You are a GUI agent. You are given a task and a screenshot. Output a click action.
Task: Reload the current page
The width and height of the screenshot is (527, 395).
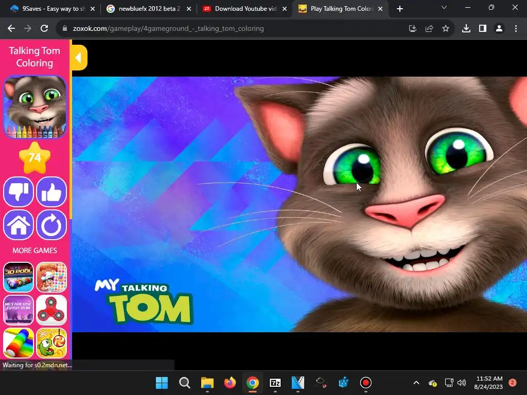(x=44, y=29)
